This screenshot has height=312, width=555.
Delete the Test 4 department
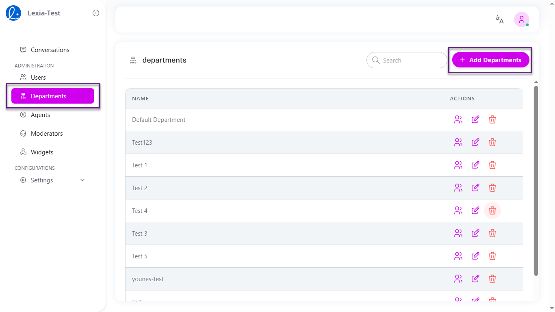tap(492, 210)
